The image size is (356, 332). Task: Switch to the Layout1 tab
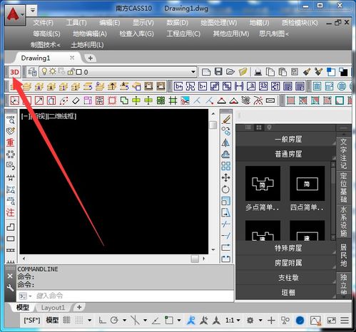[53, 308]
